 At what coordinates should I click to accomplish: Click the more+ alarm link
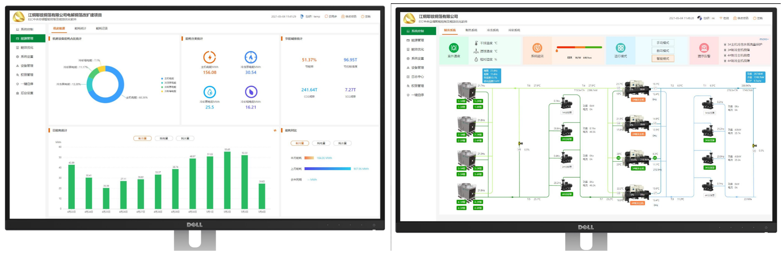click(x=764, y=39)
